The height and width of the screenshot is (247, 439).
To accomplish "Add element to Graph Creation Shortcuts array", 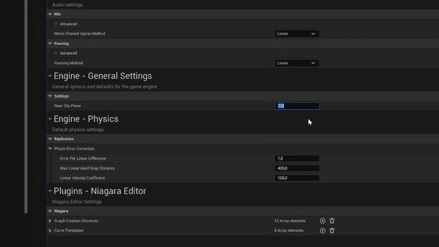I will pyautogui.click(x=322, y=221).
